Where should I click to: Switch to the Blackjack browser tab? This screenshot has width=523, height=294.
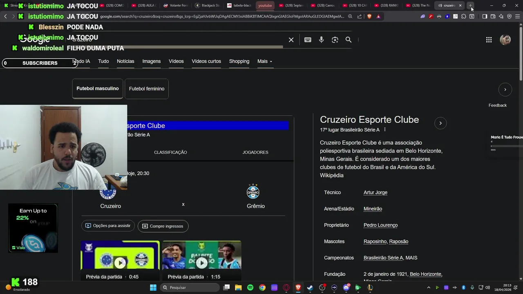click(x=208, y=5)
